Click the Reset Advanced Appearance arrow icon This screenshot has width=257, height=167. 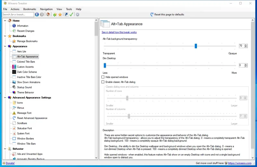tap(14, 118)
